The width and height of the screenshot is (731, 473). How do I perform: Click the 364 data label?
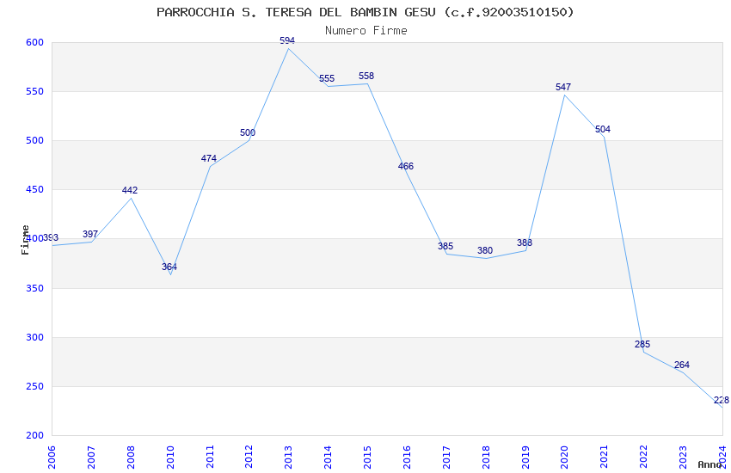point(169,267)
